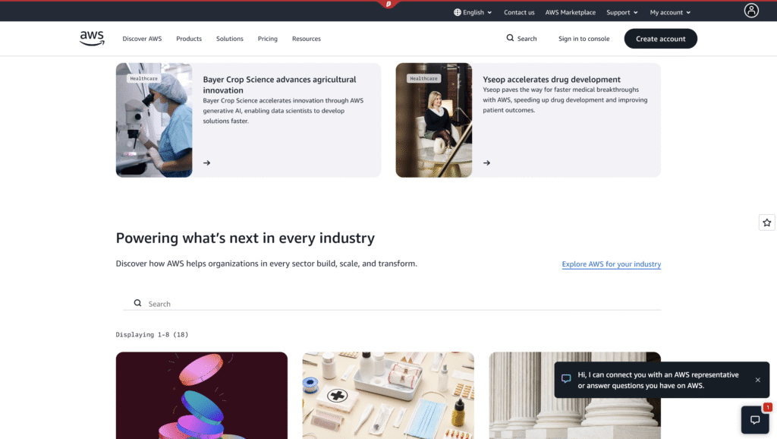The width and height of the screenshot is (777, 439).
Task: Open the Solutions menu
Action: 229,39
